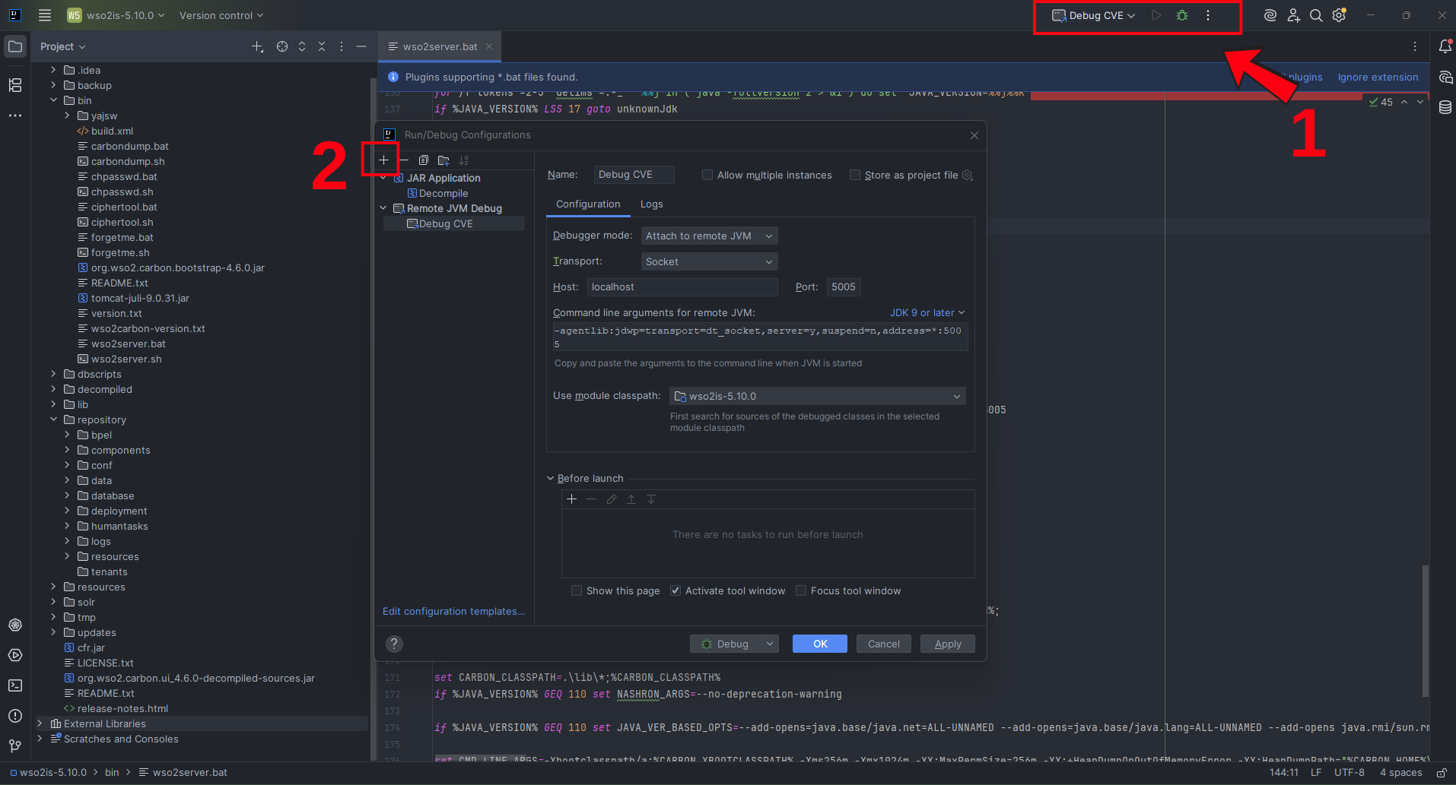1456x785 pixels.
Task: Uncheck Activate tool window checkbox
Action: (x=676, y=591)
